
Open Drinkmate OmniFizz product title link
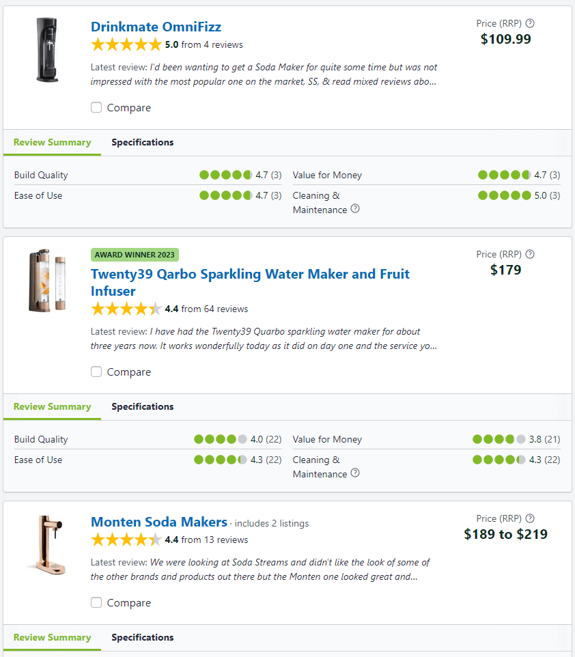click(x=156, y=27)
